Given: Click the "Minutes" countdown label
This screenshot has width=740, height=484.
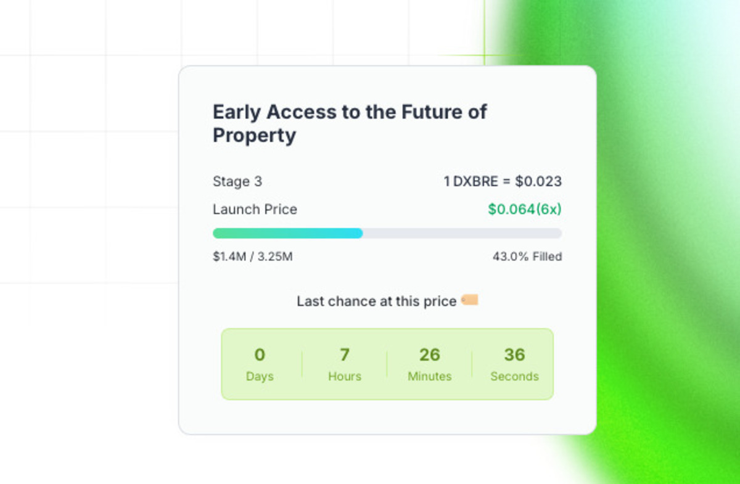Looking at the screenshot, I should coord(430,376).
